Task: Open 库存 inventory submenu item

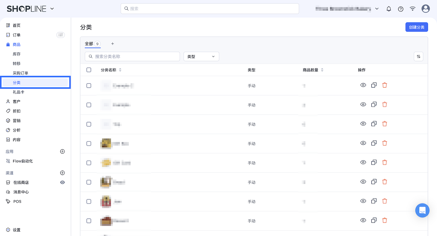Action: pos(17,54)
